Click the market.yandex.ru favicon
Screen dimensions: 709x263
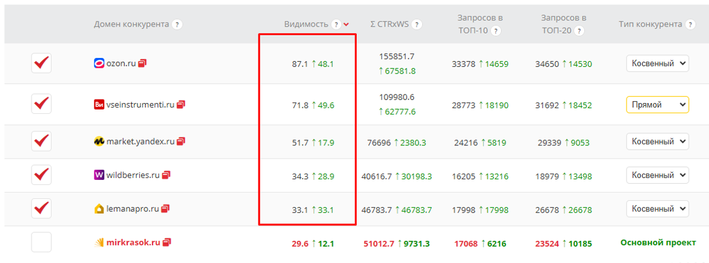click(99, 142)
